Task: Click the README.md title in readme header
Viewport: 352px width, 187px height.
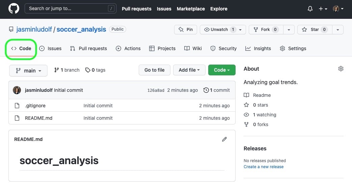Action: [28, 139]
